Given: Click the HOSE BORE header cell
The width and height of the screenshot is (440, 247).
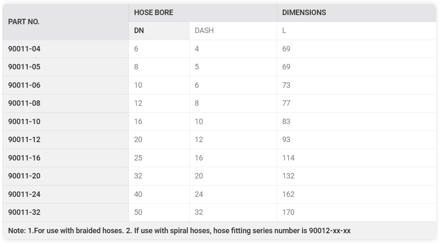Looking at the screenshot, I should [x=203, y=13].
